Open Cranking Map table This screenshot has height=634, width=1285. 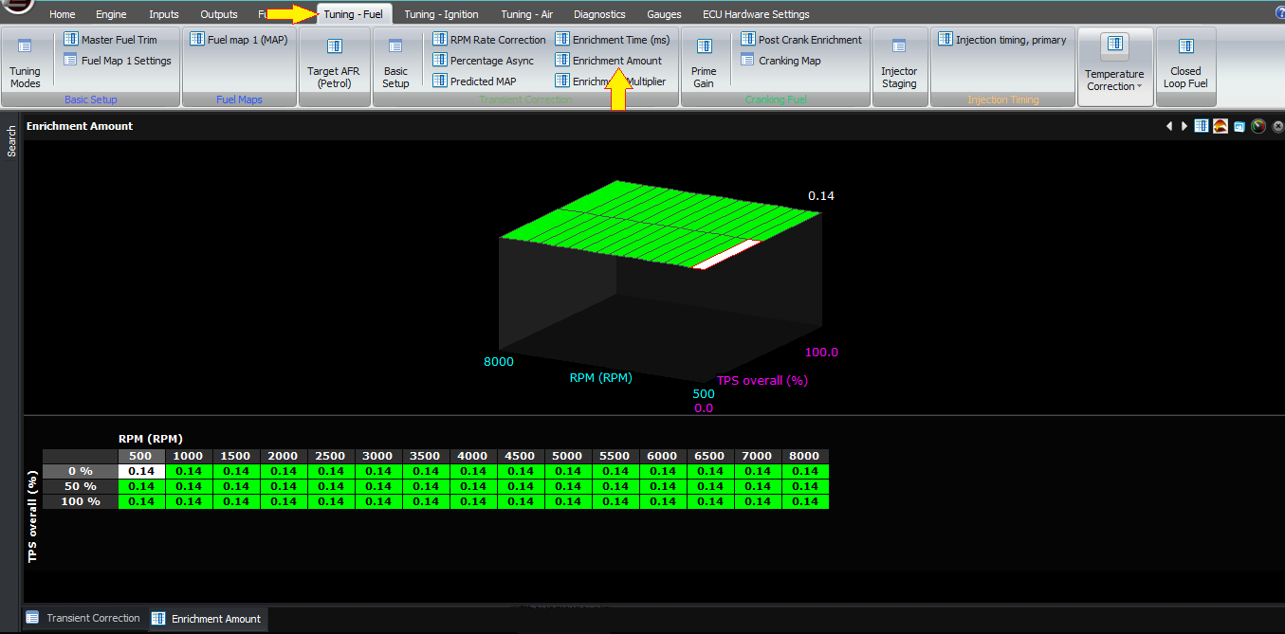(x=780, y=61)
